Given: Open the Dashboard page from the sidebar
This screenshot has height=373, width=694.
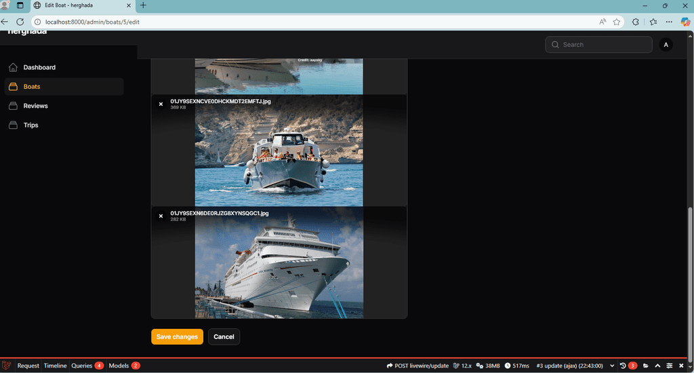Looking at the screenshot, I should 64,67.
